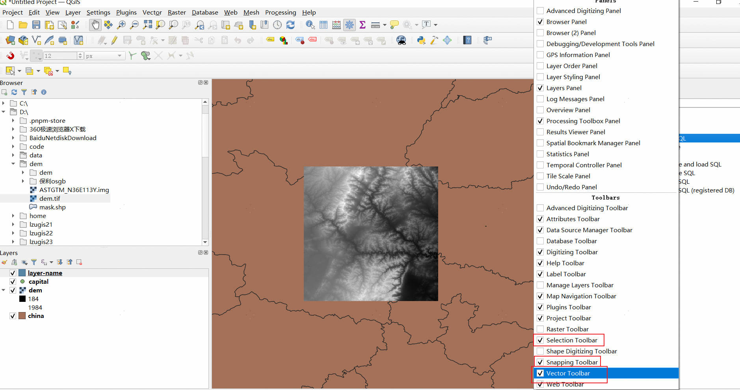The width and height of the screenshot is (740, 390).
Task: Collapse the dem layer legend
Action: tap(4, 290)
